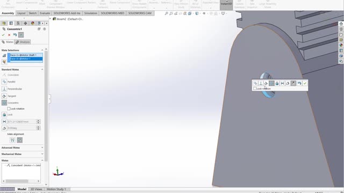Viewport: 344px width, 193px height.
Task: Expand the Mechanical Mates section
Action: pos(42,154)
